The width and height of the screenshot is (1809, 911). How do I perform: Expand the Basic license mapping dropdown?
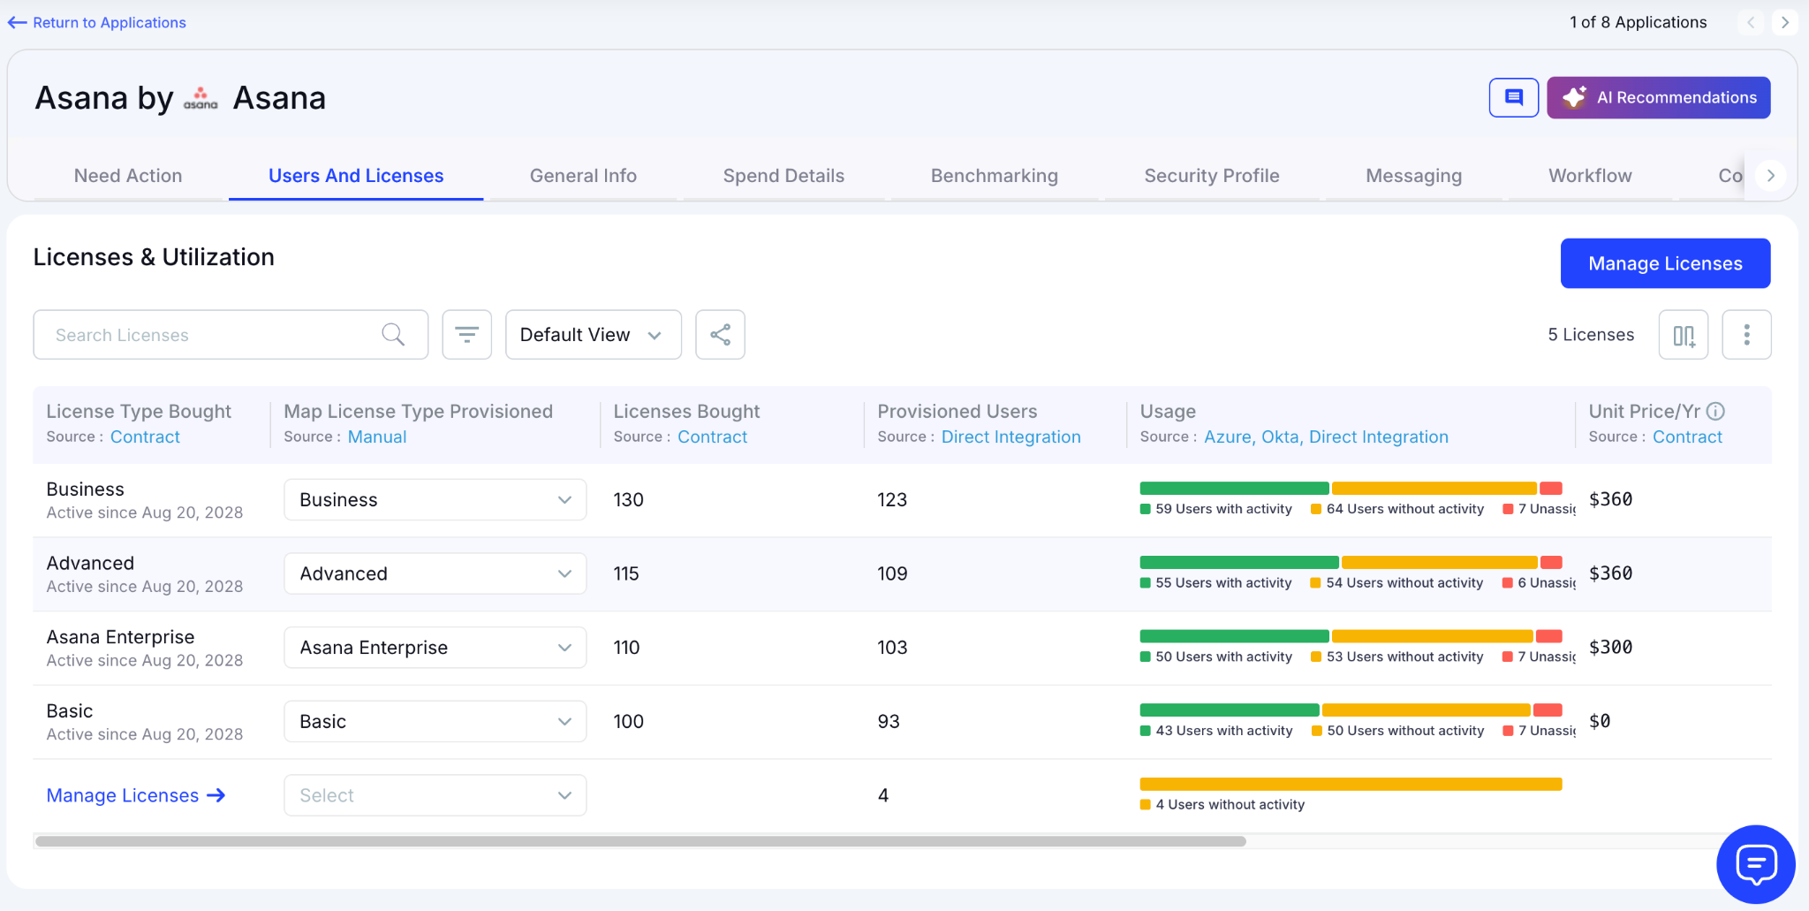(435, 722)
